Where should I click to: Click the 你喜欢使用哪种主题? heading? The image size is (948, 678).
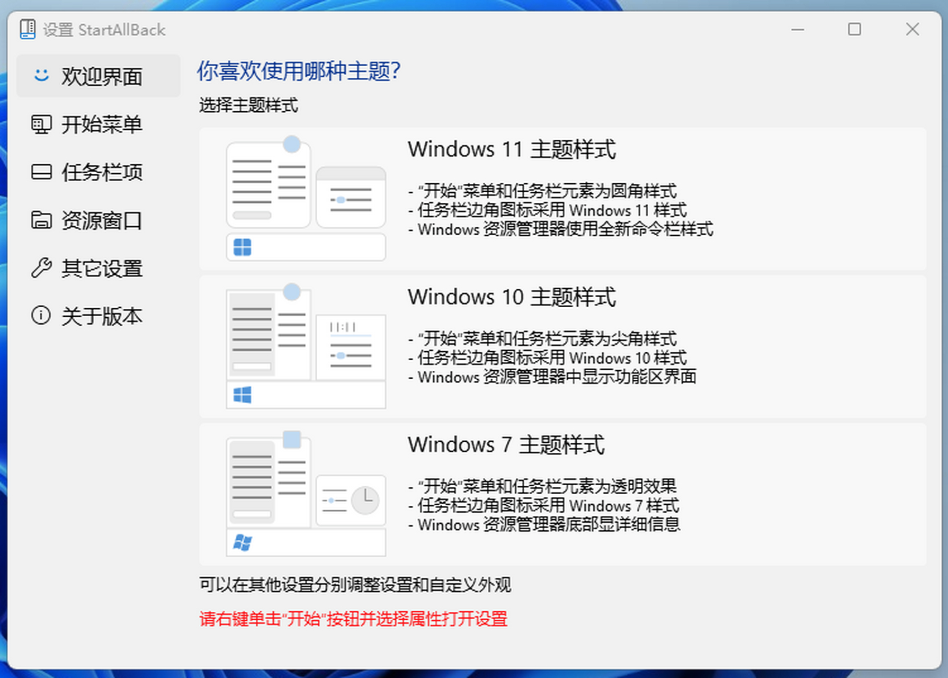coord(299,71)
